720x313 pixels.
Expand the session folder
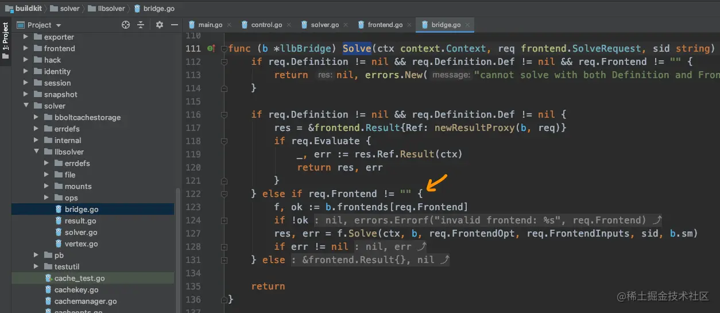click(26, 83)
